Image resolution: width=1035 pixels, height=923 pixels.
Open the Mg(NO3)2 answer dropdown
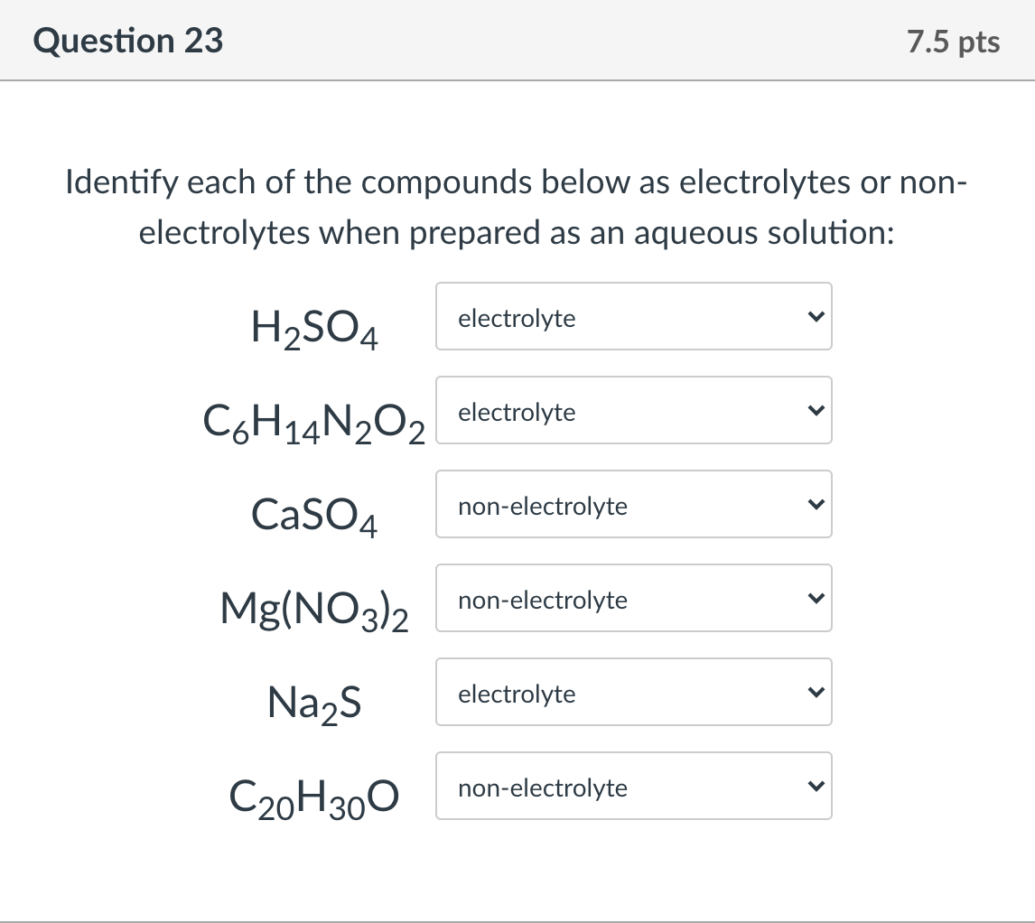coord(632,599)
